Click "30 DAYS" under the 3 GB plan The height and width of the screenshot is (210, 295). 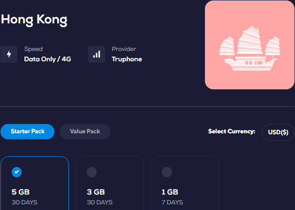(100, 203)
